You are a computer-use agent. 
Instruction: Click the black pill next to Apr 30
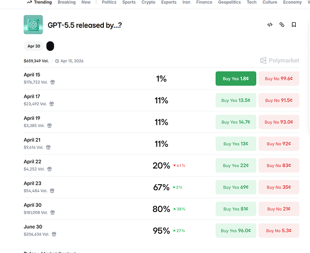click(x=50, y=46)
